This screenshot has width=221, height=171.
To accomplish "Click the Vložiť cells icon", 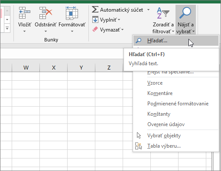I will point(24,13).
